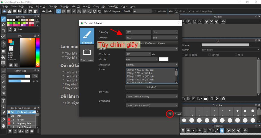Screen dimensions: 261x138
Task: Enable radial snap guide
Action: point(79,11)
